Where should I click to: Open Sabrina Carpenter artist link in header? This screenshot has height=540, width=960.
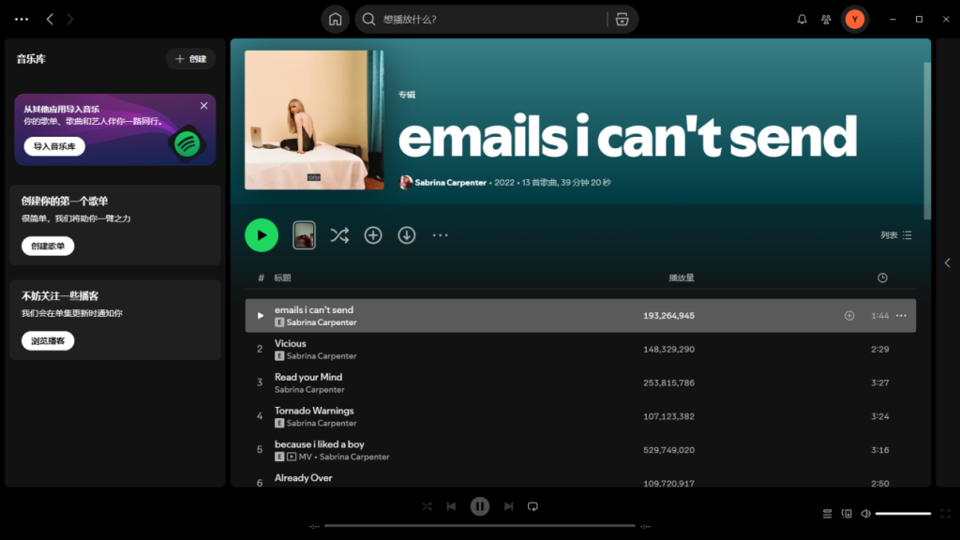tap(450, 183)
